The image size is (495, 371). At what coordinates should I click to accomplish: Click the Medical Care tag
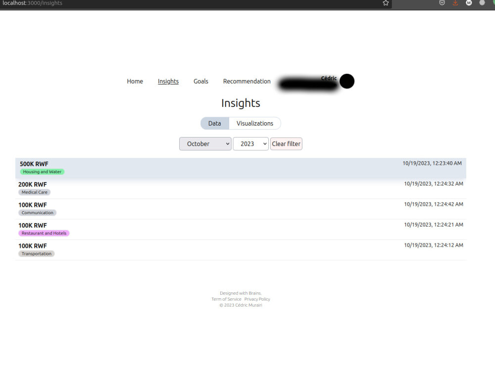tap(35, 192)
